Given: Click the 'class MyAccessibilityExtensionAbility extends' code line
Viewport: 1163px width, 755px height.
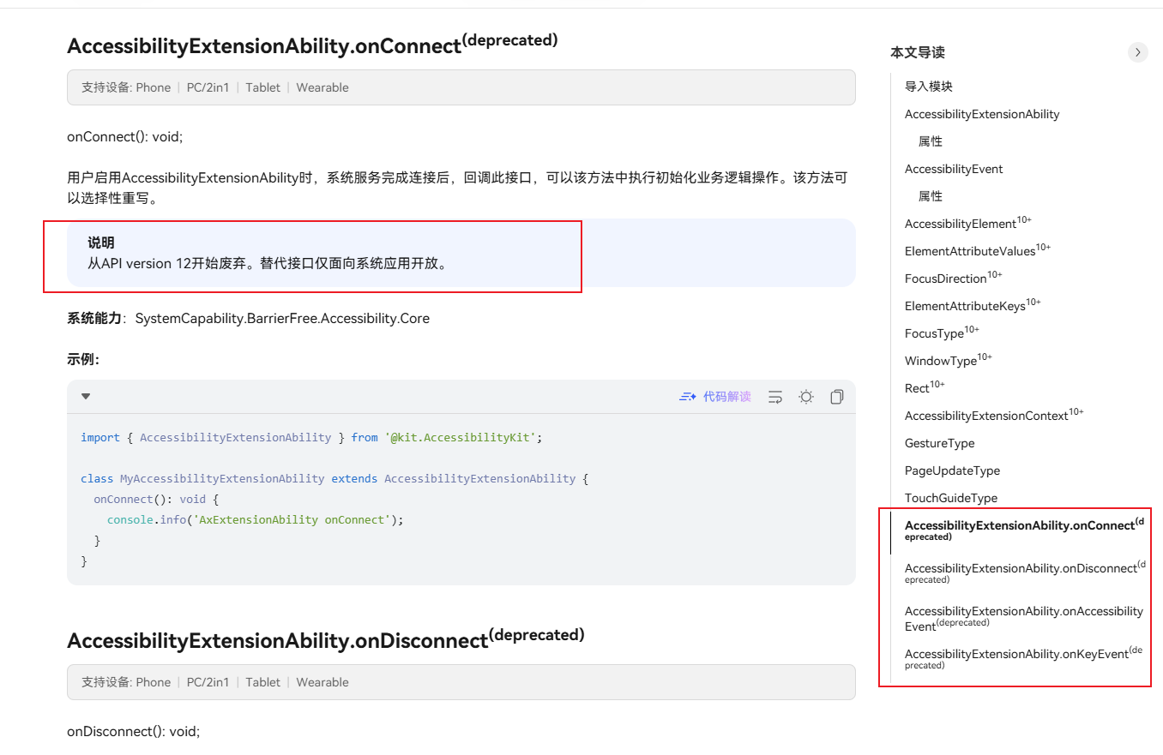Looking at the screenshot, I should [x=334, y=478].
